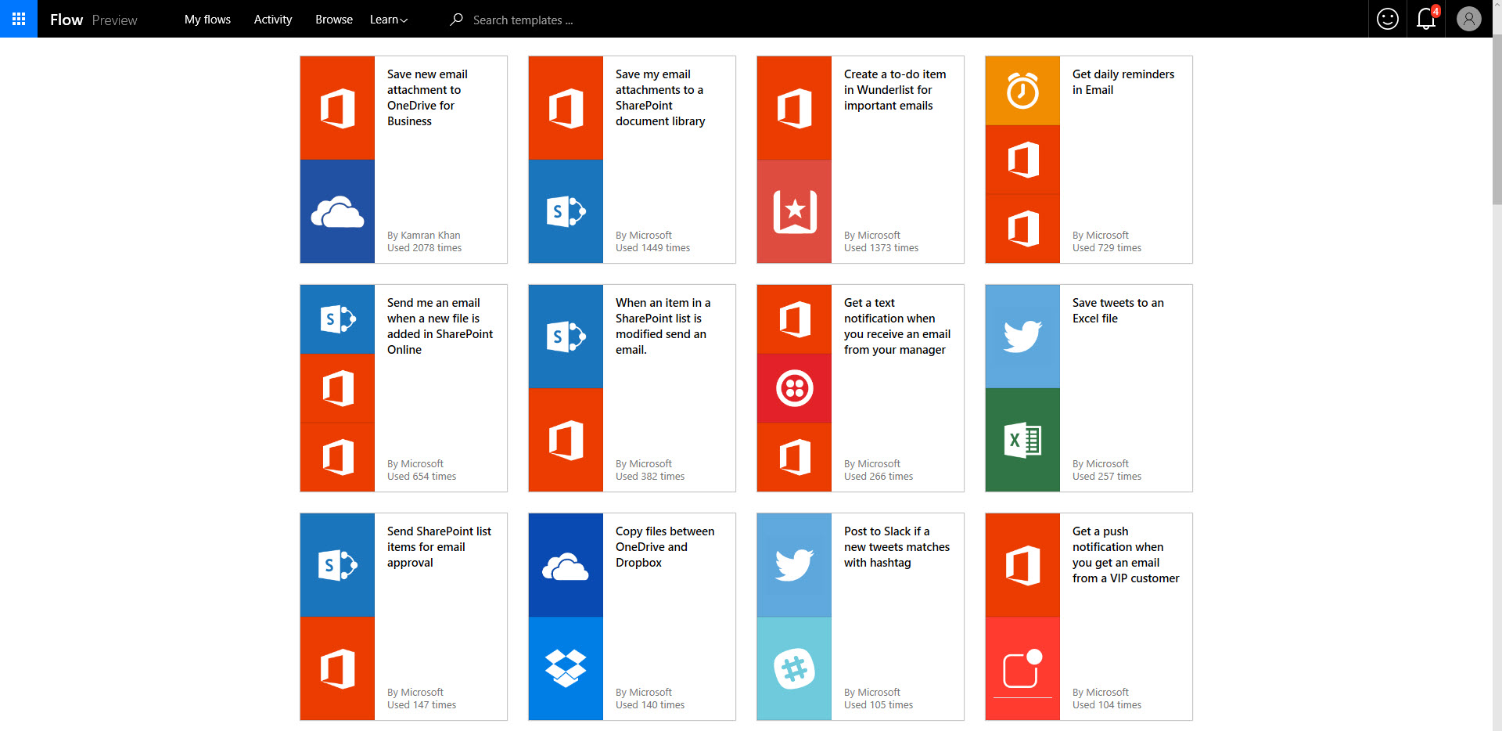Viewport: 1502px width, 731px height.
Task: Open 'Post to Slack if a new tweets matches' template
Action: pos(897,546)
